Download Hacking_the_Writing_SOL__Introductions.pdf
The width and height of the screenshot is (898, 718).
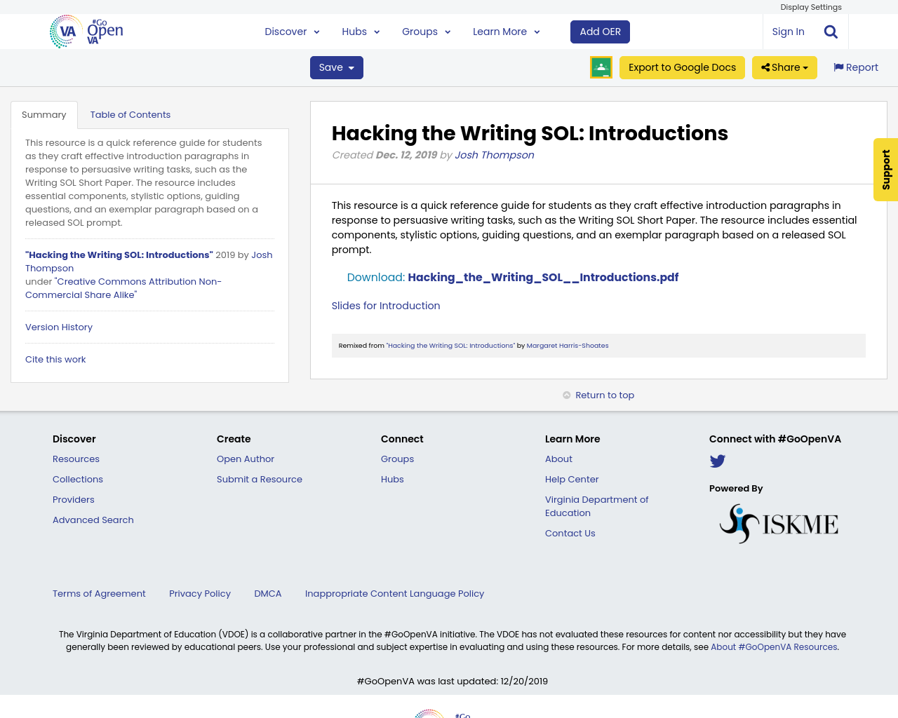point(543,276)
